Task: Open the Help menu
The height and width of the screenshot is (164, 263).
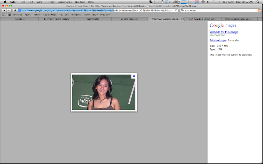Action: coord(91,2)
